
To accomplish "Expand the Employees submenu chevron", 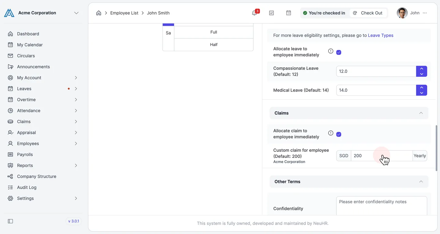I will click(x=76, y=144).
